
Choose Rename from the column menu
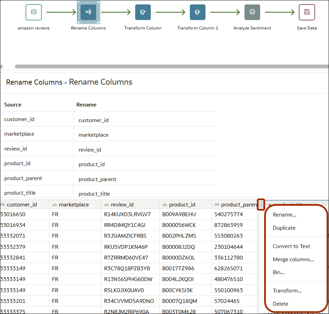[x=285, y=214]
